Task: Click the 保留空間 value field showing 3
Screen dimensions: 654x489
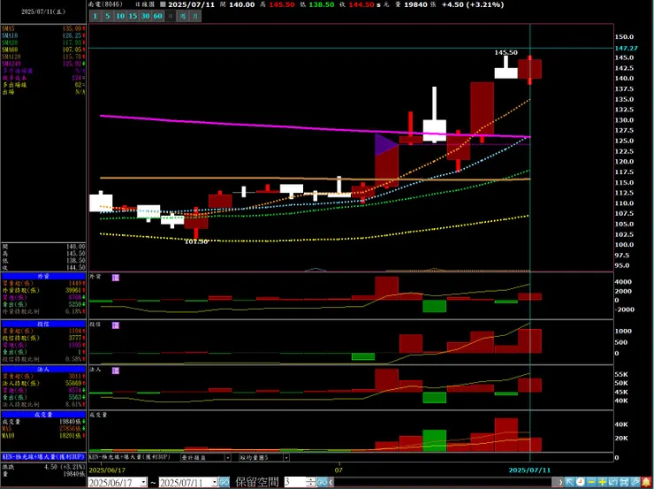Action: [x=294, y=482]
